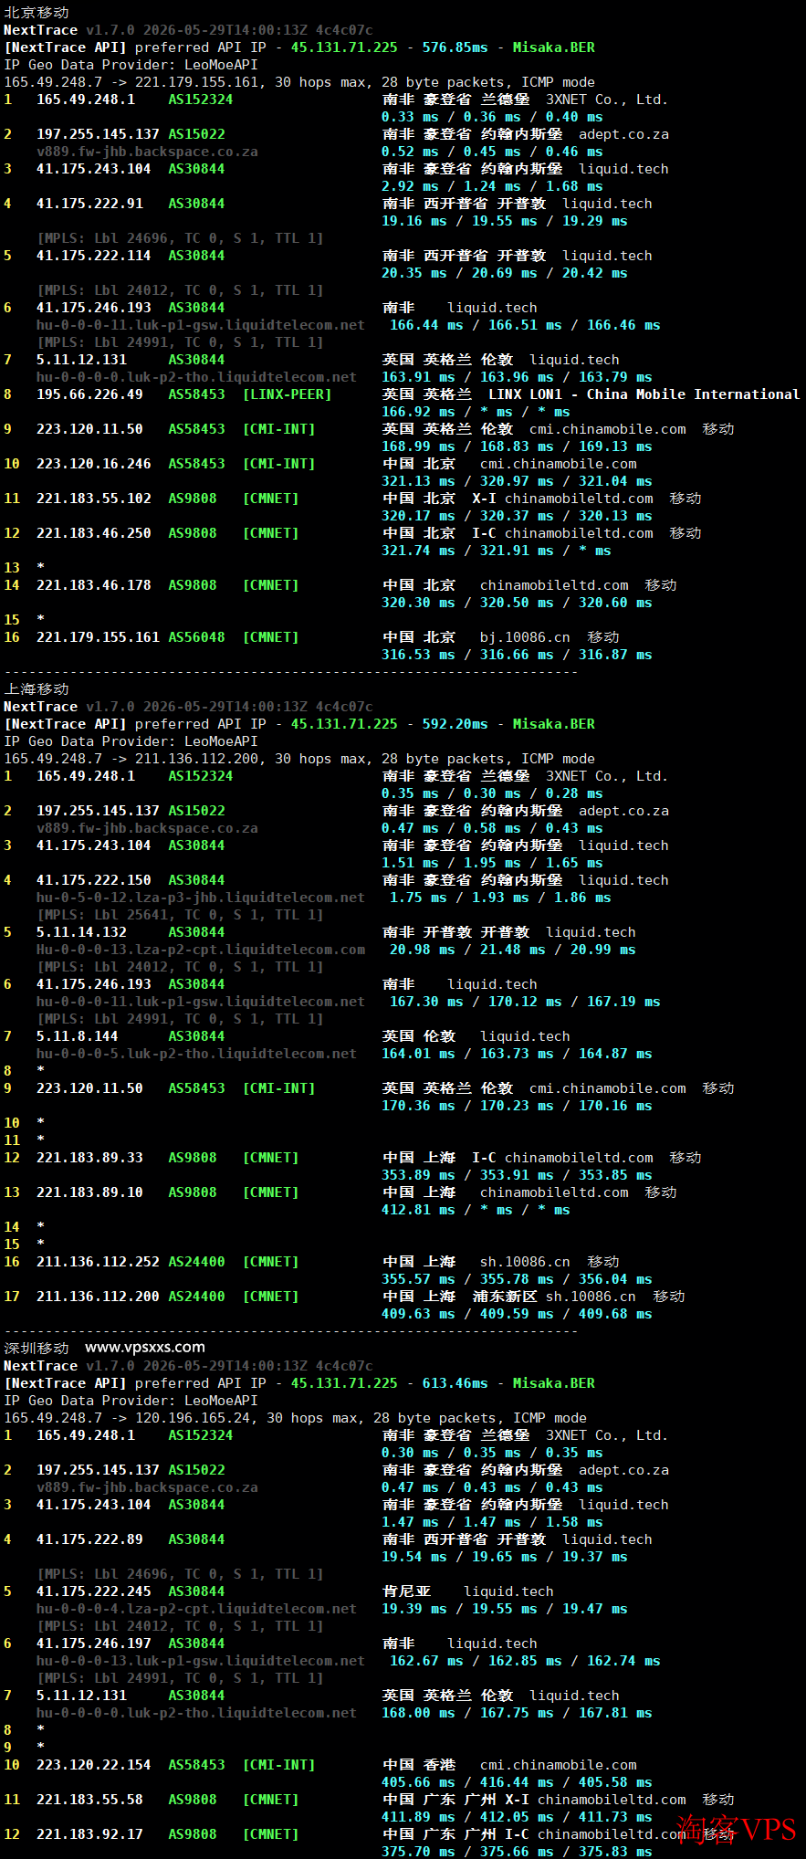
Task: Click the 浦东新区 location text
Action: [x=505, y=1297]
